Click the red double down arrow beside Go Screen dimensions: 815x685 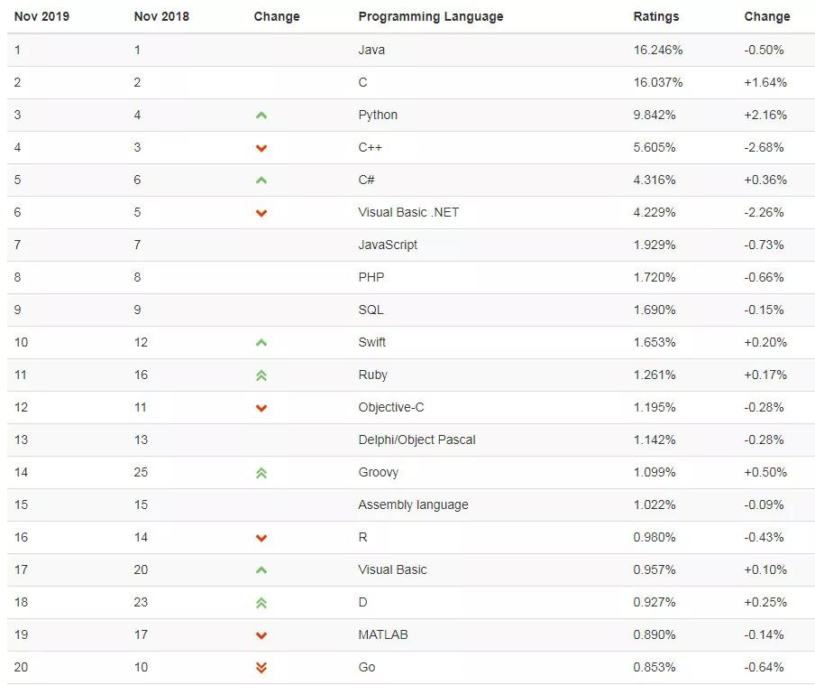261,668
